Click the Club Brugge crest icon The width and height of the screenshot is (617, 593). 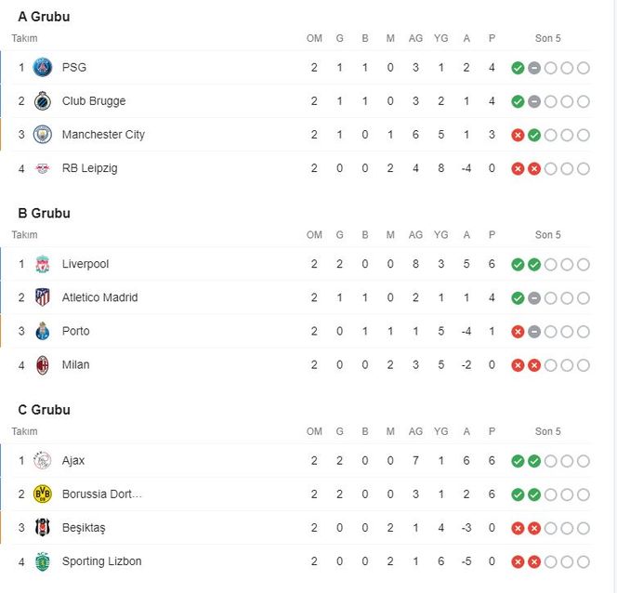tap(43, 100)
